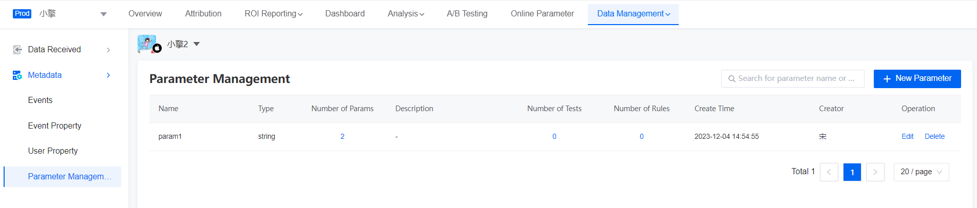Go to next page arrow
The height and width of the screenshot is (208, 977).
875,172
